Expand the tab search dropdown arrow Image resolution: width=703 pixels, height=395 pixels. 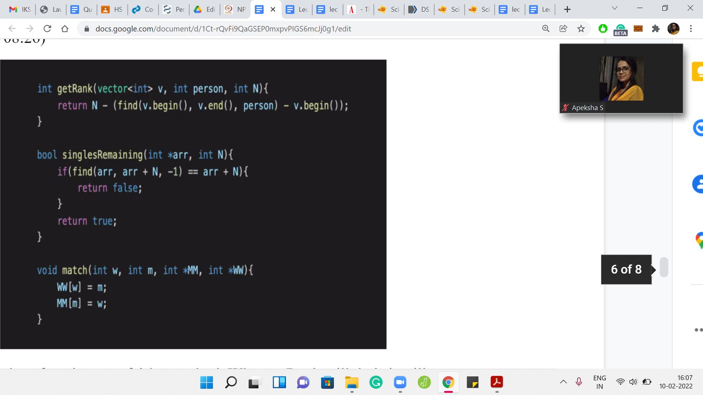615,8
